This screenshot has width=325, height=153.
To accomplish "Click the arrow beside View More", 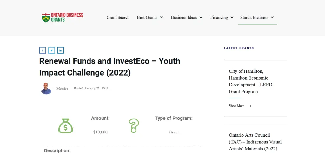I will 250,106.
